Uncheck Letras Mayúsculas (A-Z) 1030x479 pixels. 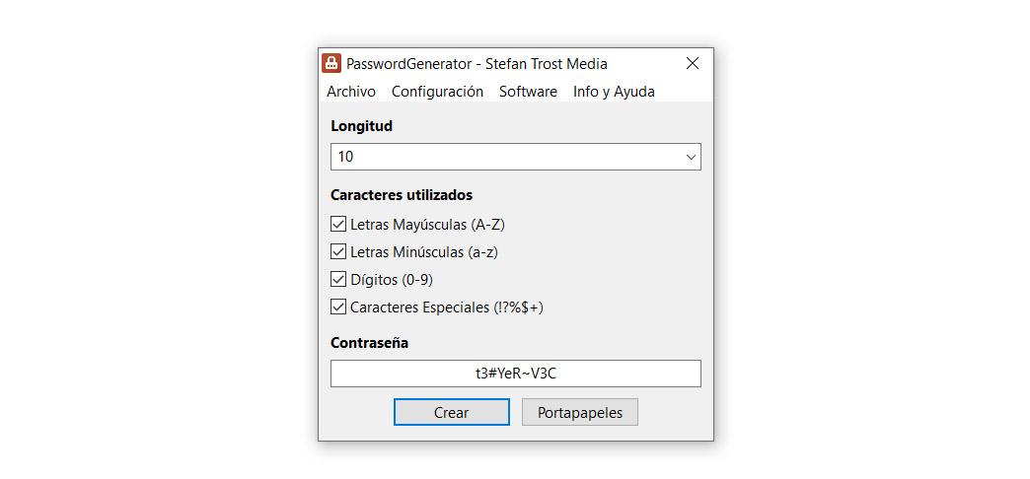tap(338, 225)
